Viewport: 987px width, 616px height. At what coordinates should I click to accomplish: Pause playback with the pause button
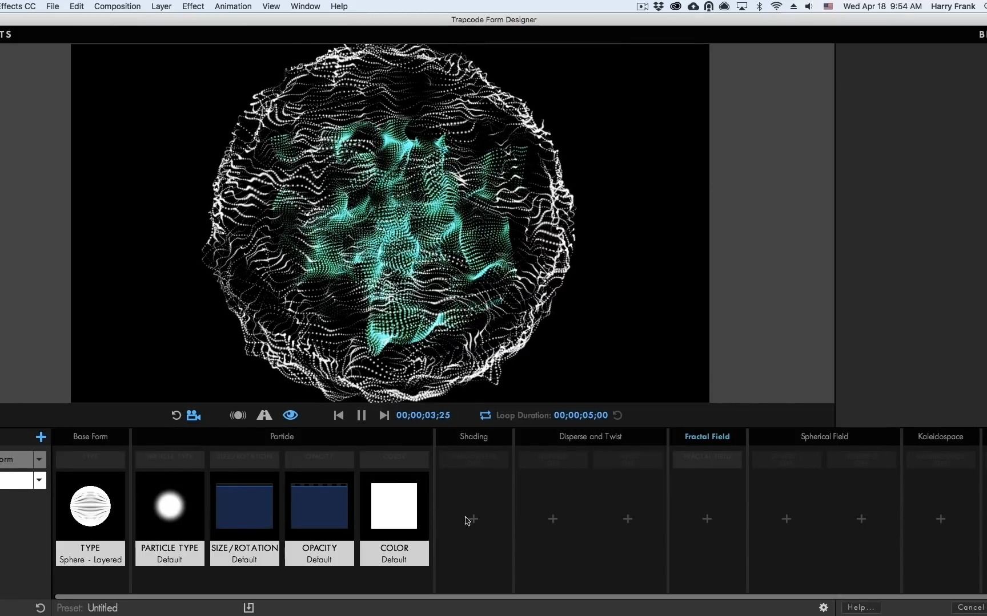361,415
